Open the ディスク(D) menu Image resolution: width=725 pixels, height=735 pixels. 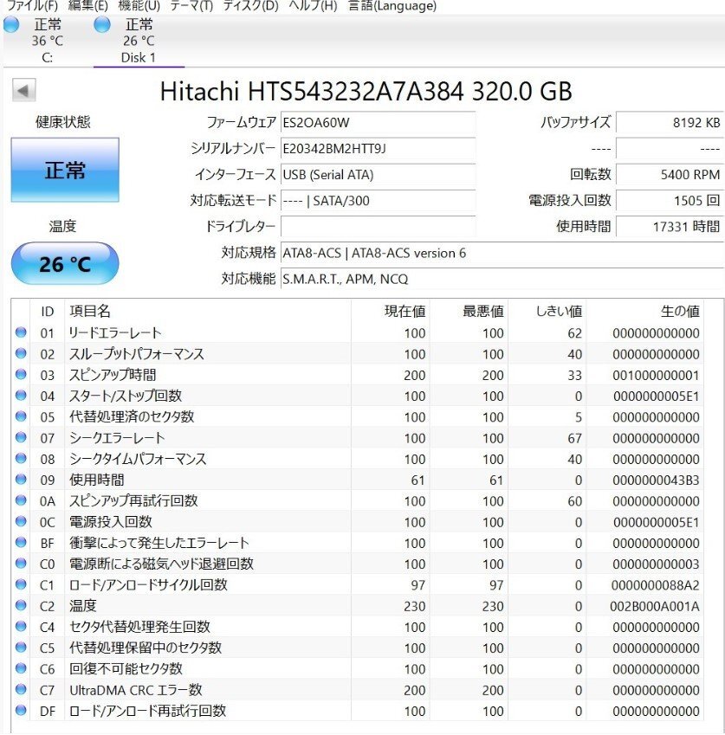click(x=250, y=6)
